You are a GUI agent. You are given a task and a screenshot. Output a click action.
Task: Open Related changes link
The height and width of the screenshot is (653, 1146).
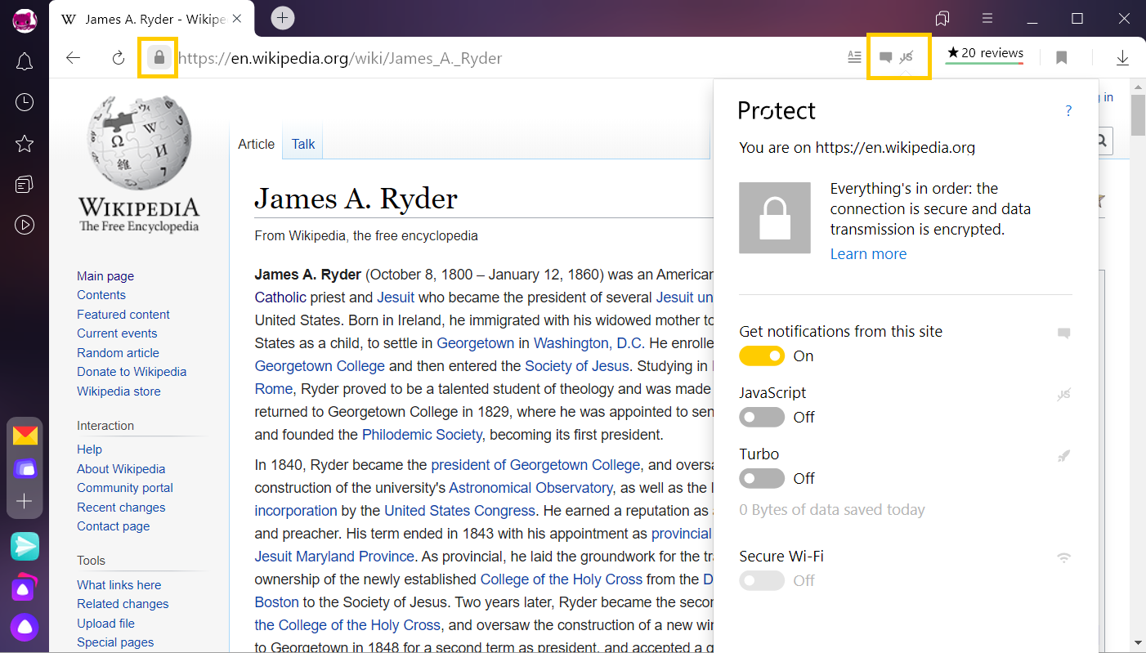(123, 604)
